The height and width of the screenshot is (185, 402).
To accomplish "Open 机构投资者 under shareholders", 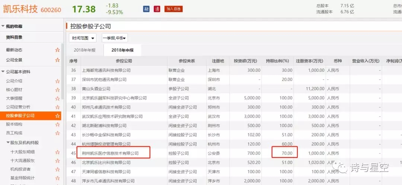I will (x=20, y=169).
